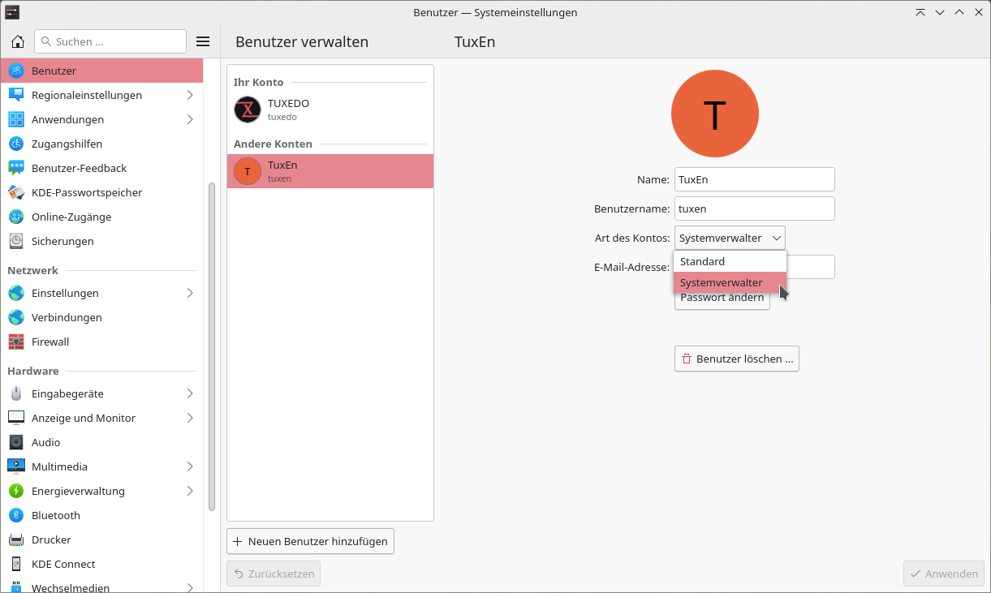Expand Wechselmedien submenu arrow

pos(190,587)
